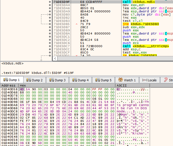Image resolution: width=173 pixels, height=146 pixels.
Task: Select the sub eax,edx instruction
Action: coord(134,27)
